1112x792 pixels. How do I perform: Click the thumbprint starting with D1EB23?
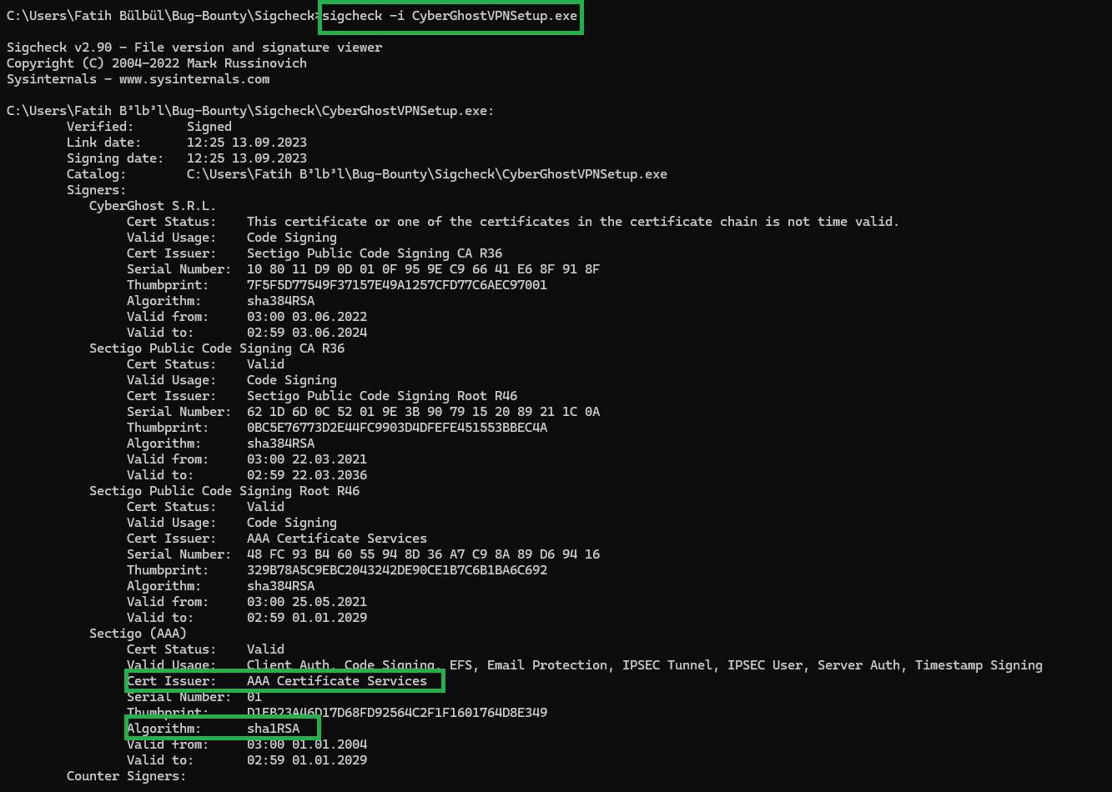(x=397, y=713)
